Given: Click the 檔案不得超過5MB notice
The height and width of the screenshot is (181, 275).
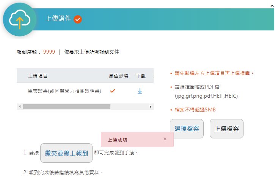Looking at the screenshot, I should [x=195, y=110].
